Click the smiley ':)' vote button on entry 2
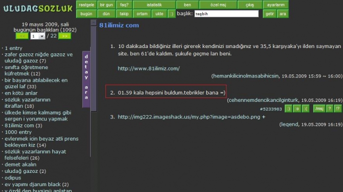 click(x=288, y=109)
